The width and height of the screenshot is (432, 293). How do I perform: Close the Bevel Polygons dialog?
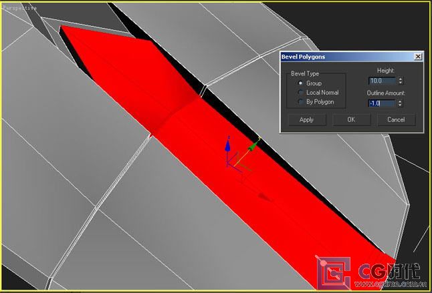click(x=418, y=57)
